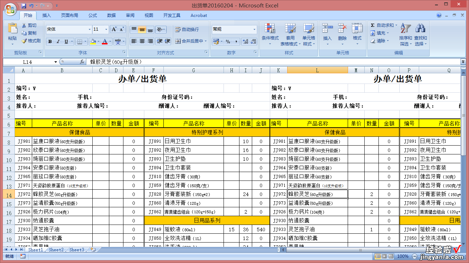
Task: Toggle Wrap Text (自动换行)
Action: (x=187, y=30)
